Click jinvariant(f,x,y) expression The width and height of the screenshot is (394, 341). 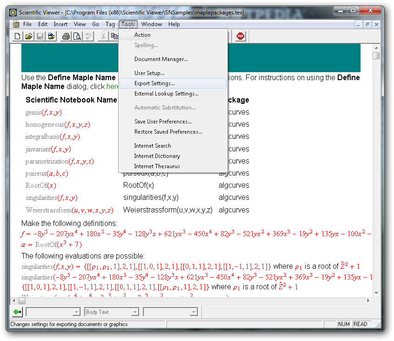click(48, 149)
